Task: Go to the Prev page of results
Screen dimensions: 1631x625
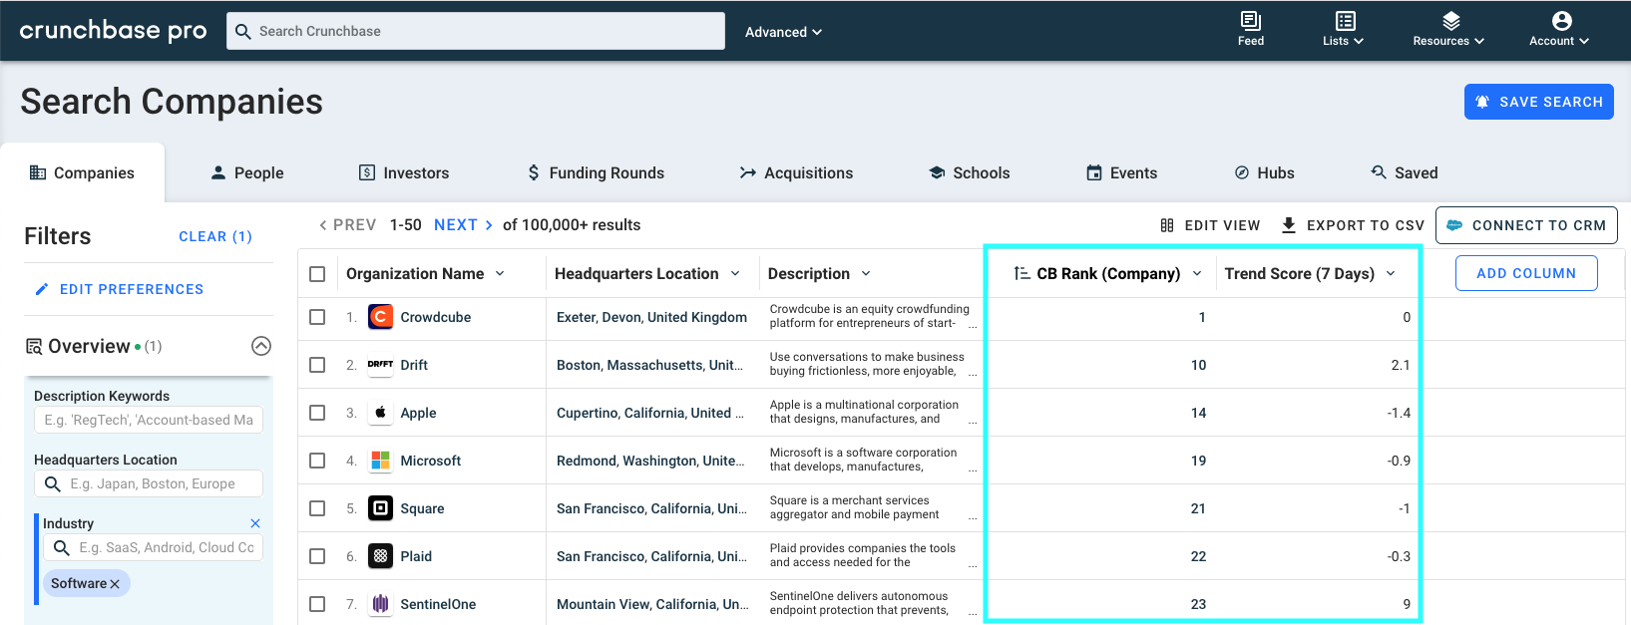Action: 347,225
